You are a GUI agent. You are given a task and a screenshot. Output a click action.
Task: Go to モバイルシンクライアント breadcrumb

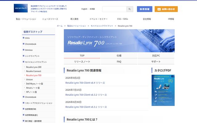[x=102, y=26]
